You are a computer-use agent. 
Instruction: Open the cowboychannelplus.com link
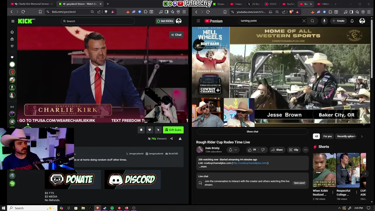(250, 163)
